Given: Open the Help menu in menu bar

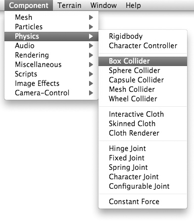Looking at the screenshot, I should 133,5.
